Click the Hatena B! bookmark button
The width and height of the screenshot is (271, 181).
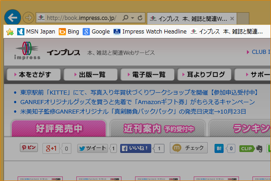[219, 148]
